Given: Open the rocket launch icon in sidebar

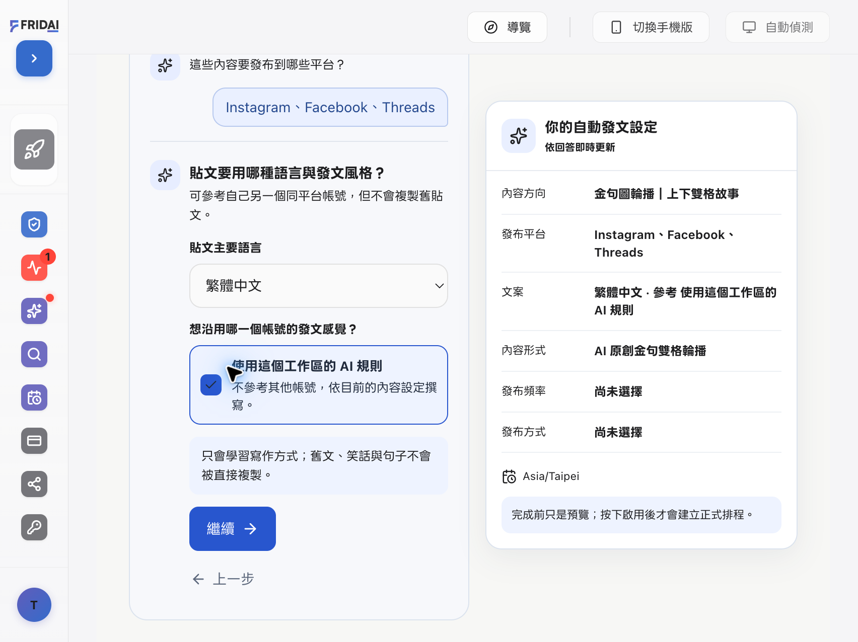Looking at the screenshot, I should click(34, 149).
